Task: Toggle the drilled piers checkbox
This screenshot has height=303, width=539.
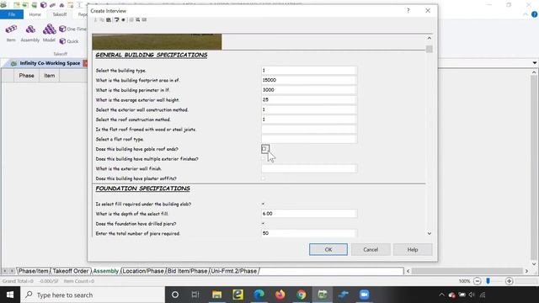Action: 264,224
